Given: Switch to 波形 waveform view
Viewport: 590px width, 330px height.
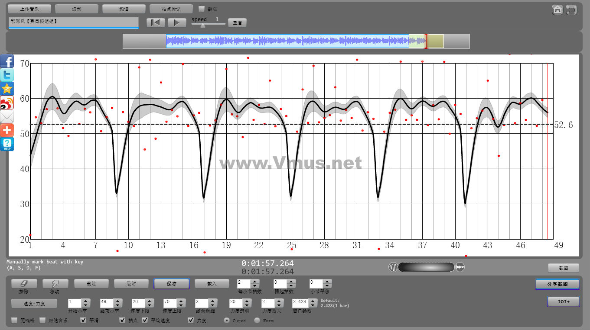Looking at the screenshot, I should (x=77, y=9).
